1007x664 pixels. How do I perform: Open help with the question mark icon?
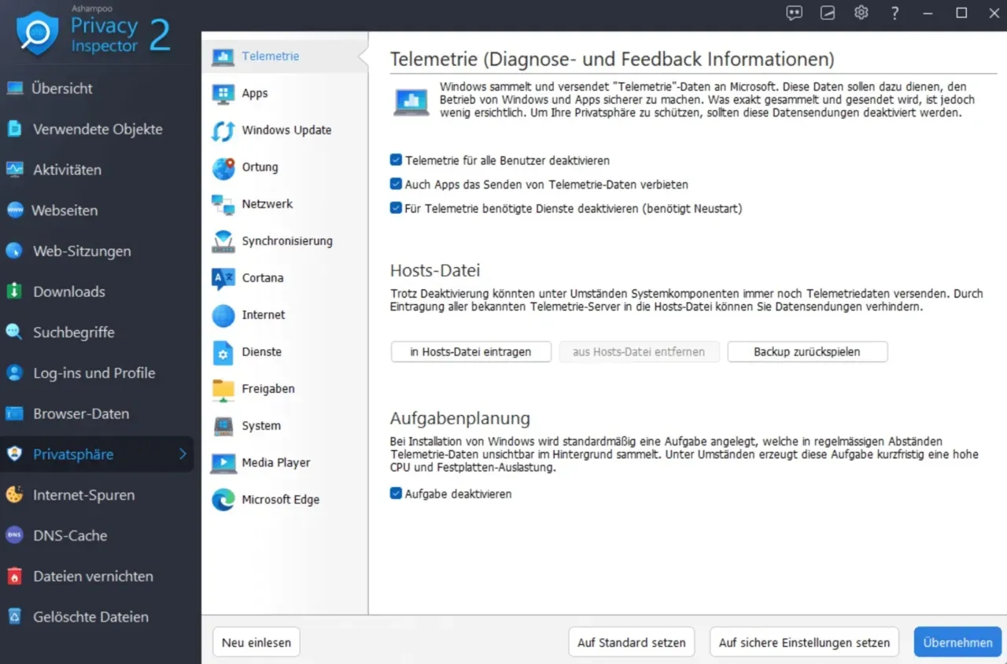(x=894, y=13)
